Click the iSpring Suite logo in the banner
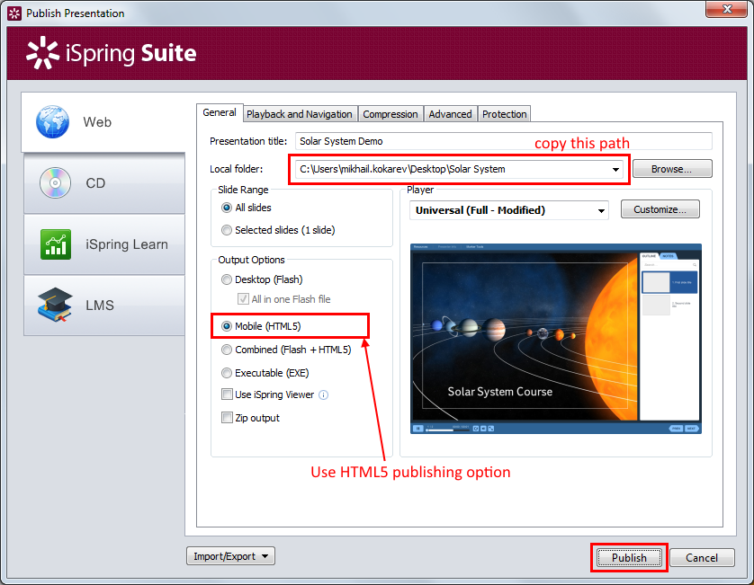This screenshot has width=754, height=585. [111, 53]
